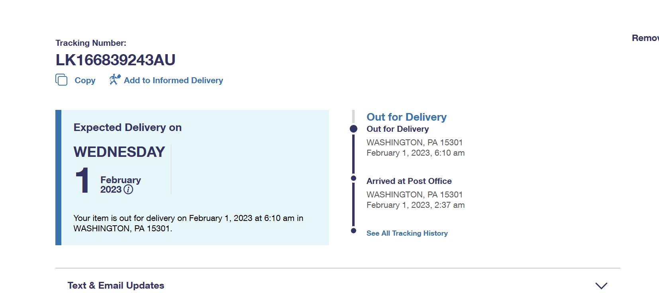Click the copy tracking number icon
The image size is (659, 293).
[x=61, y=80]
